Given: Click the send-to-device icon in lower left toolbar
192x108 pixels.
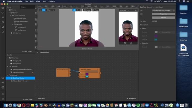Looking at the screenshot, I should [x=3, y=82].
